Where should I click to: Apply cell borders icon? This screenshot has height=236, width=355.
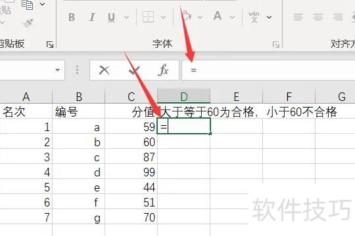pos(148,17)
